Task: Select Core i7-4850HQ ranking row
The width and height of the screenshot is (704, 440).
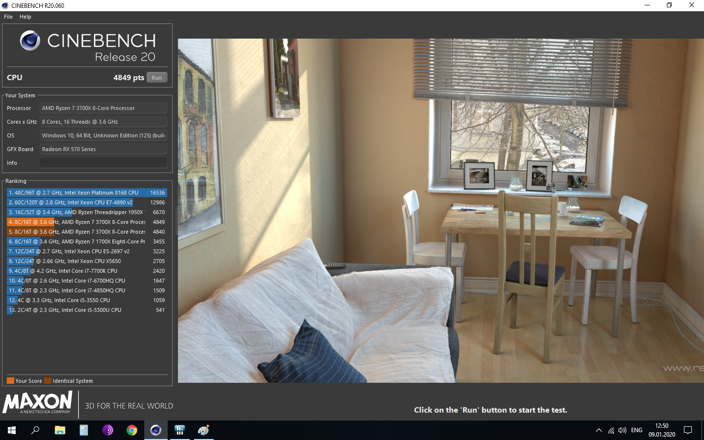Action: coord(87,290)
